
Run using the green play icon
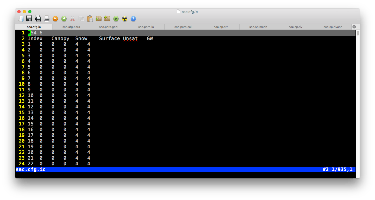pyautogui.click(x=116, y=19)
